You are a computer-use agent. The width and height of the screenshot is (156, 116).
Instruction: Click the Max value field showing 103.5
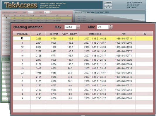click(x=70, y=27)
